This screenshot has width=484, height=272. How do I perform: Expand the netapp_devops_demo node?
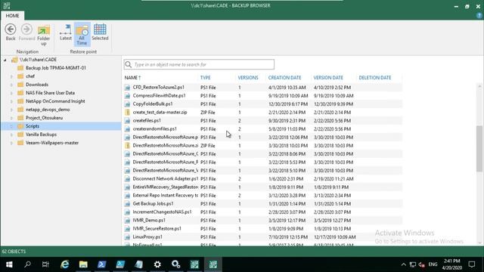coord(12,110)
